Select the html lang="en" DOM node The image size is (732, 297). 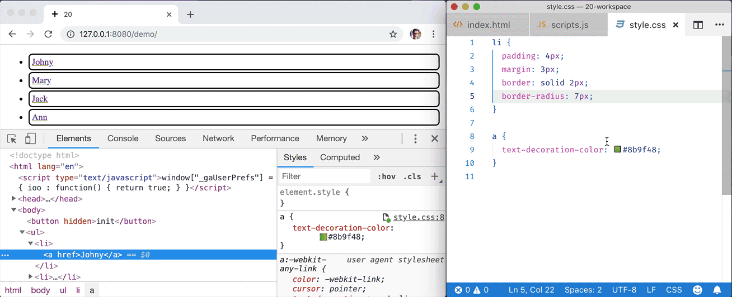click(46, 166)
